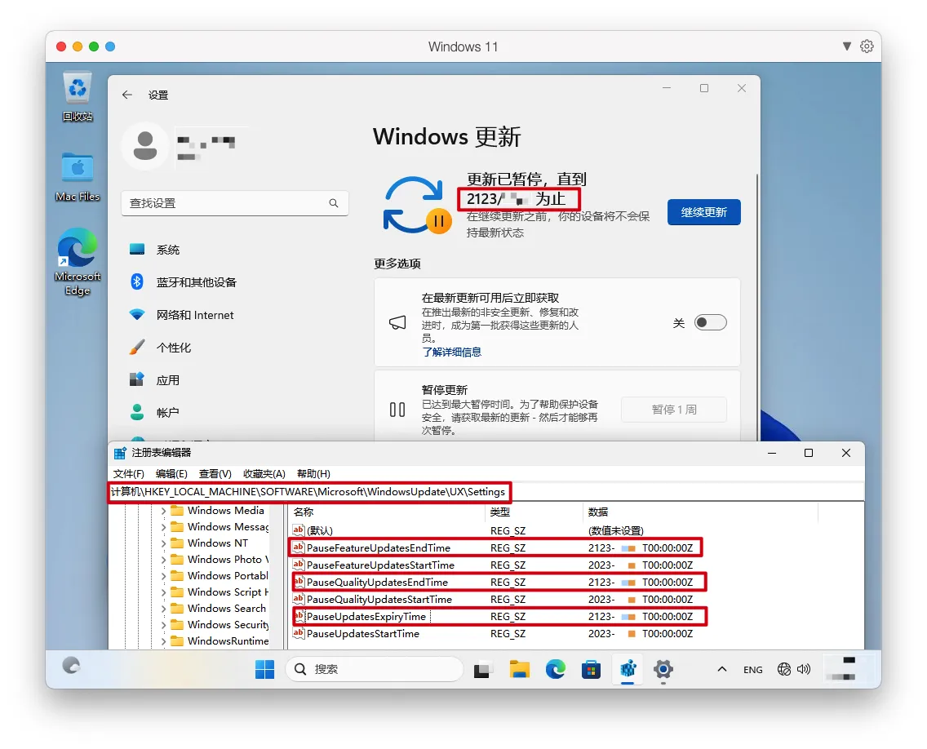
Task: Select the PauseQualityUpdatesEndTime value
Action: tap(377, 583)
